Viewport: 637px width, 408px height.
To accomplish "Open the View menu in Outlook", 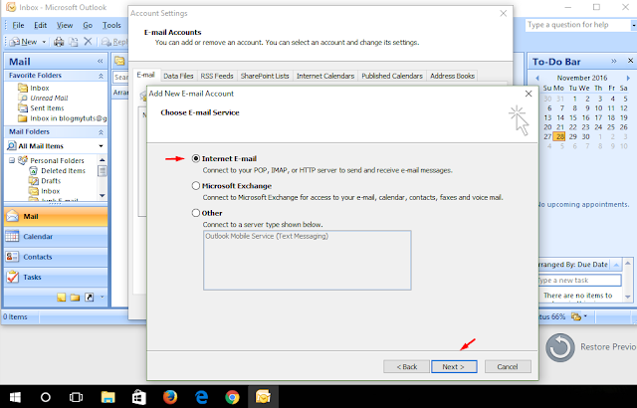I will pyautogui.click(x=65, y=25).
